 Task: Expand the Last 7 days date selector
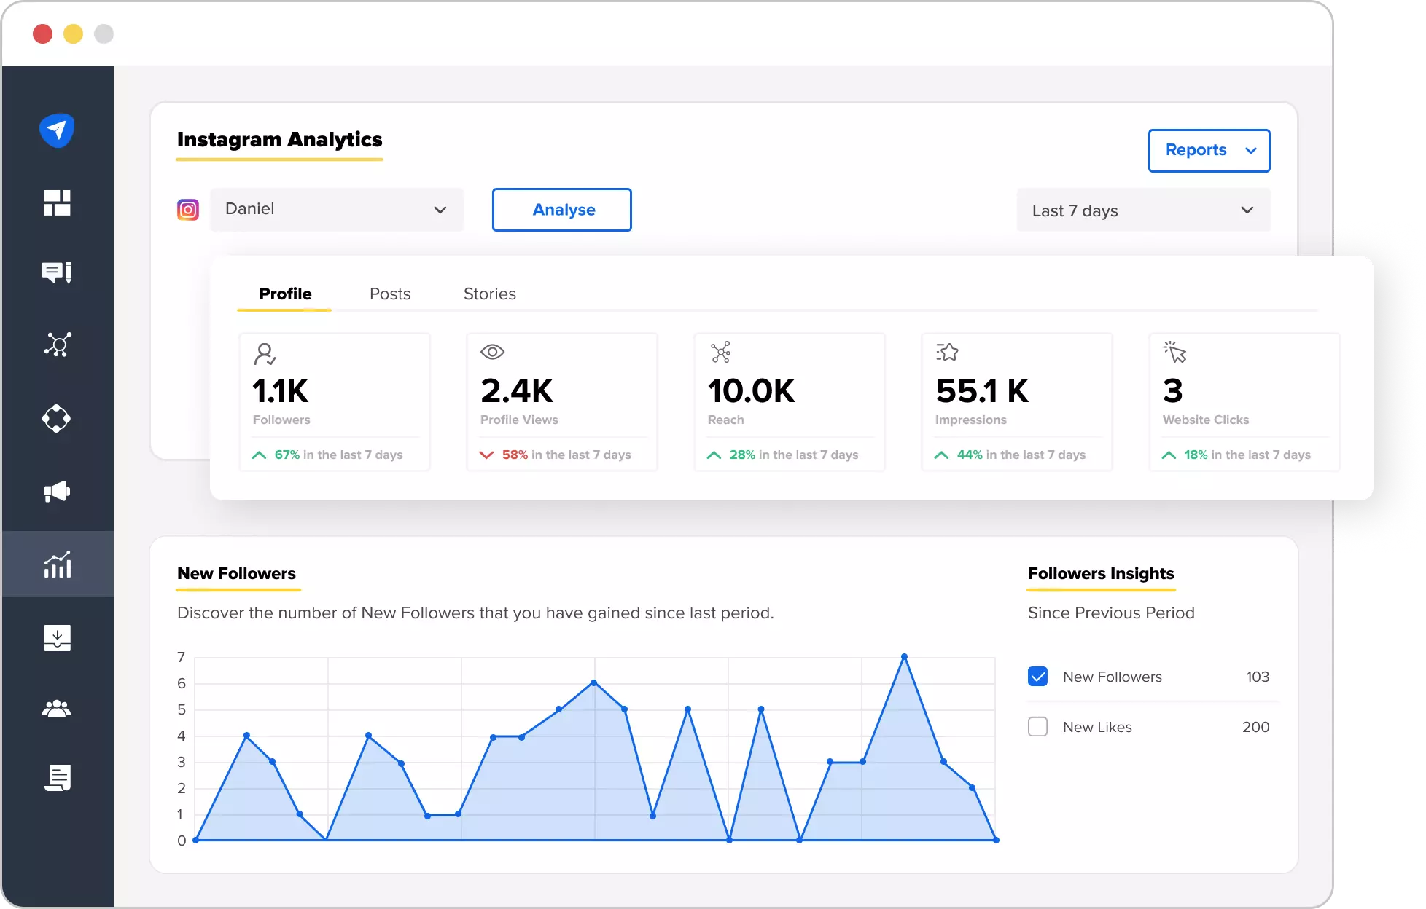click(x=1142, y=210)
